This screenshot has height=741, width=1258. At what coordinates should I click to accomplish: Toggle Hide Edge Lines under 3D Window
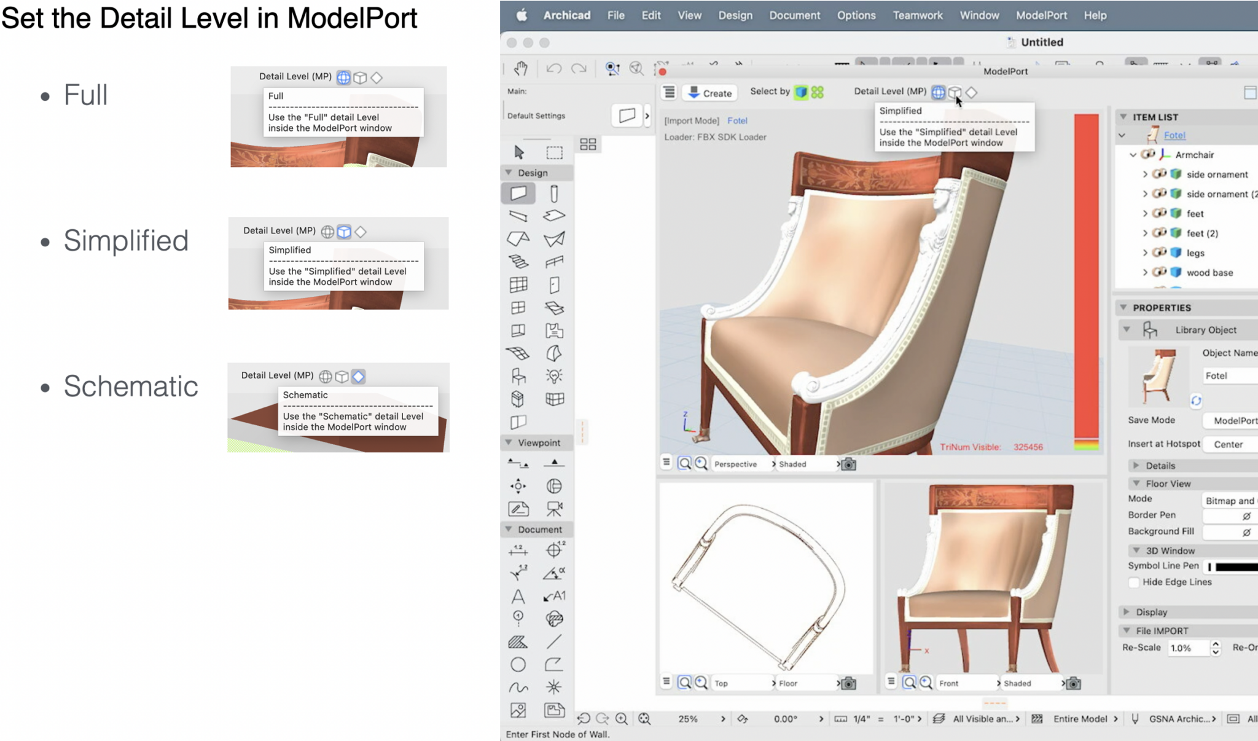click(1135, 582)
